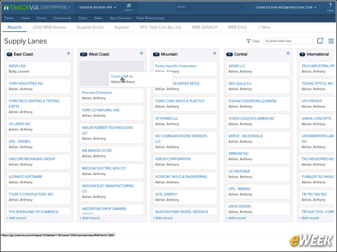Viewport: 337px width, 252px height.
Task: Click the Go to search field
Action: (210, 7)
